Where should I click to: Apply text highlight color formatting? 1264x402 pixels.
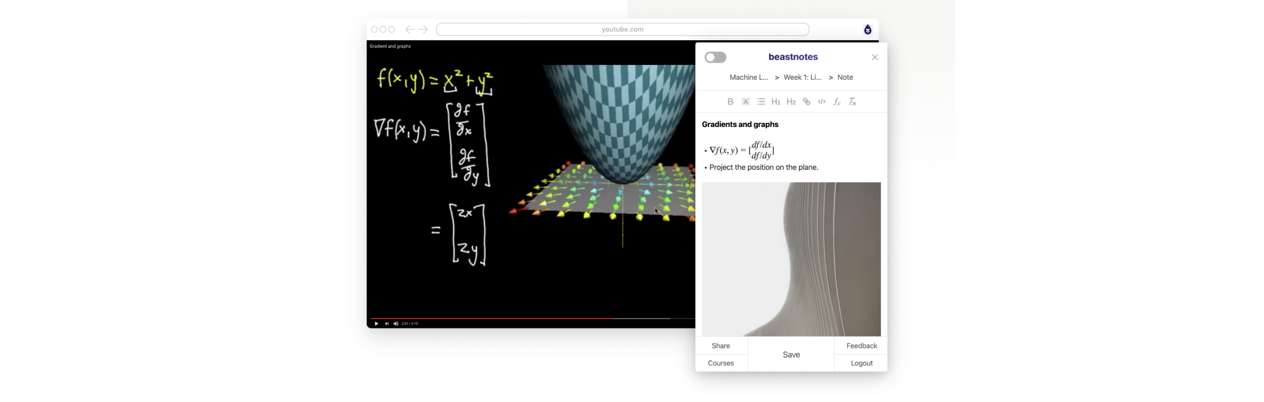(746, 102)
